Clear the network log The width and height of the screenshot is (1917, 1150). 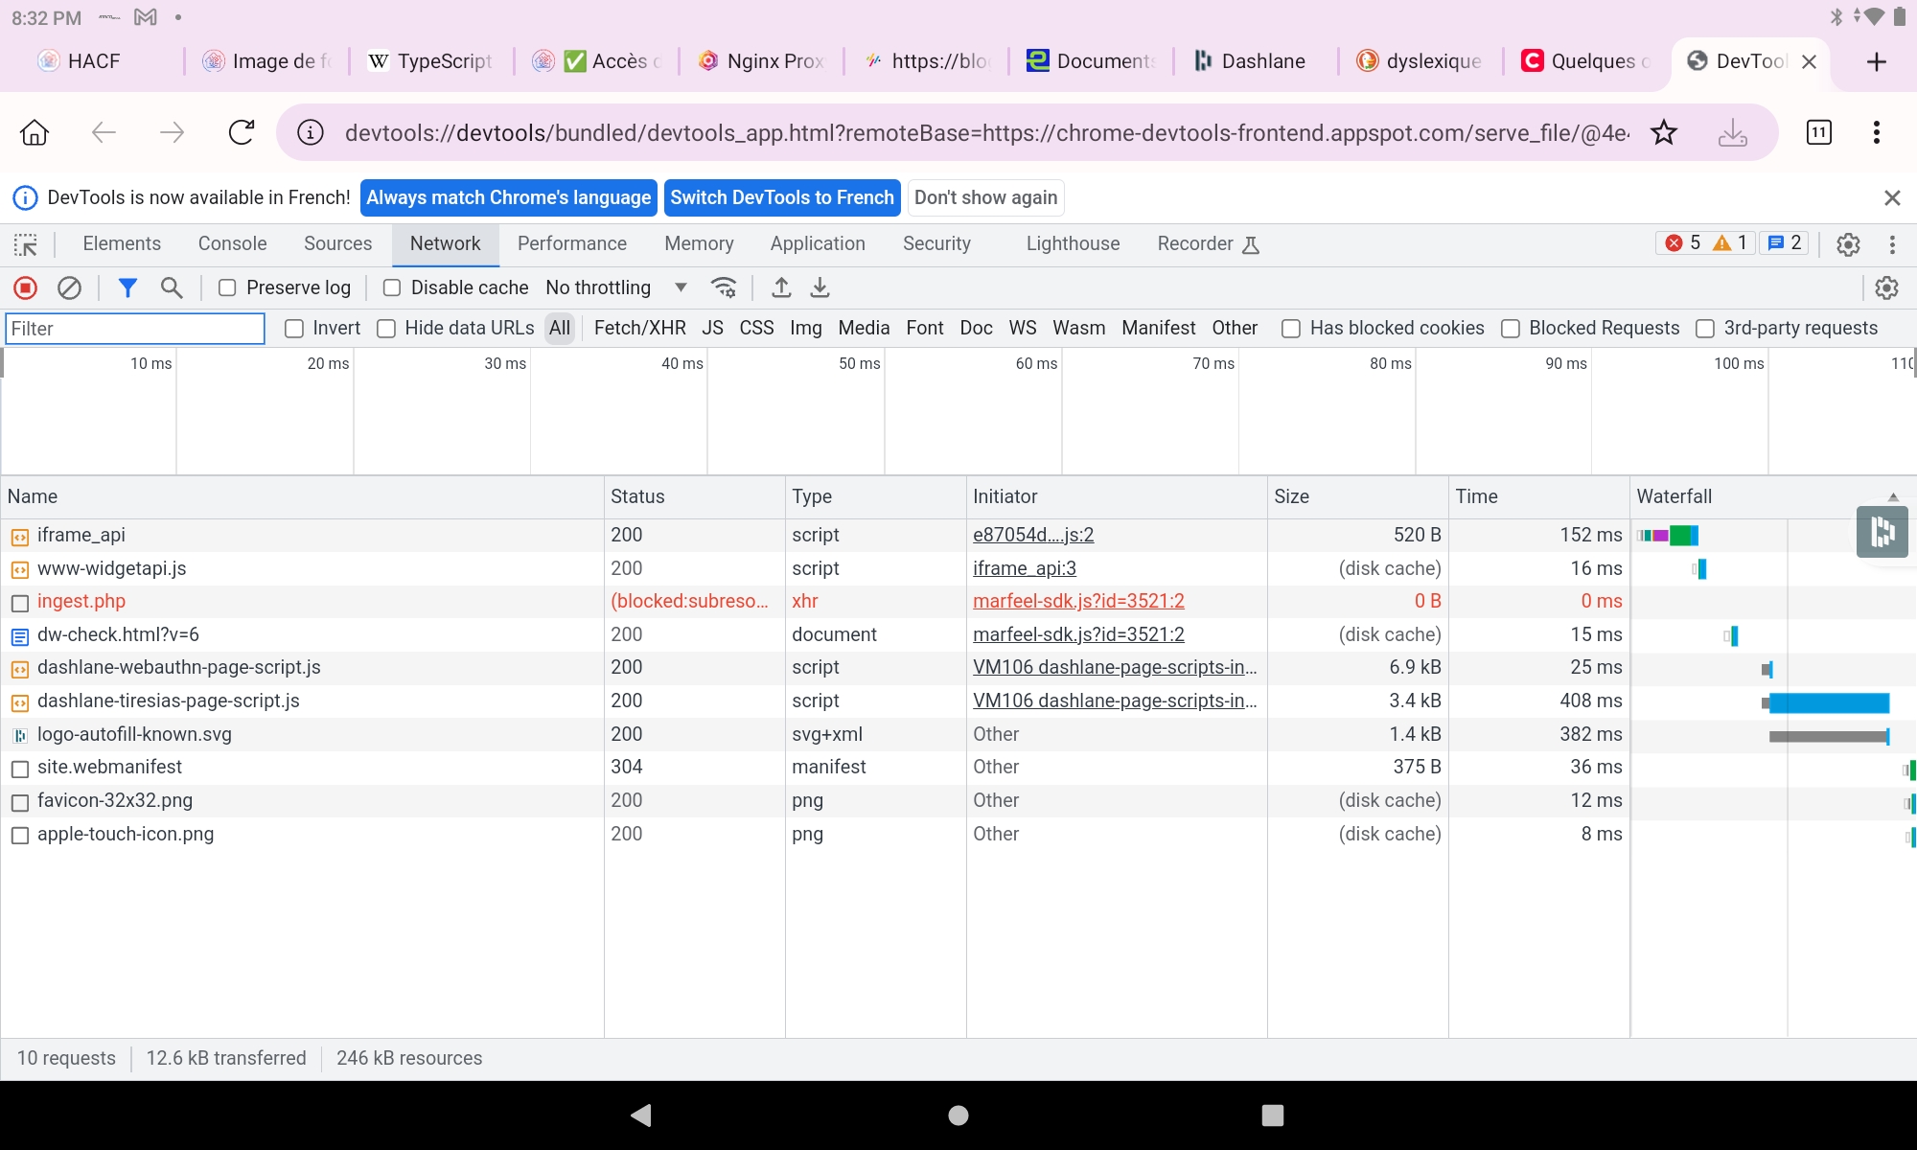coord(69,287)
